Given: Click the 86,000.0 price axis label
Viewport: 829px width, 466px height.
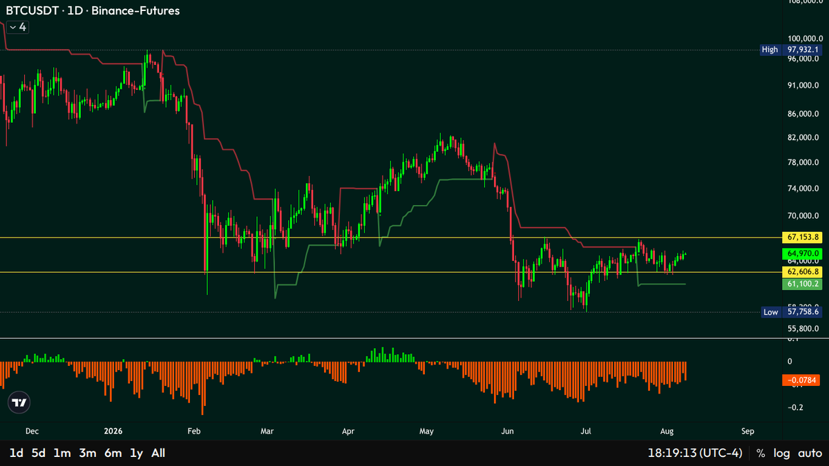Looking at the screenshot, I should (803, 114).
